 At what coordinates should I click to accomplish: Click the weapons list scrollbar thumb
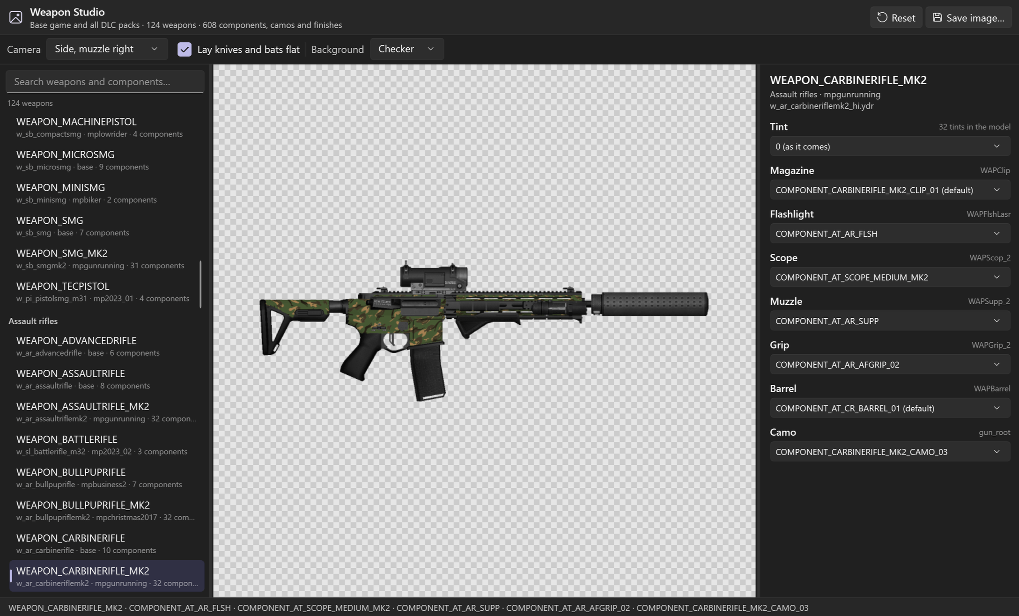200,285
